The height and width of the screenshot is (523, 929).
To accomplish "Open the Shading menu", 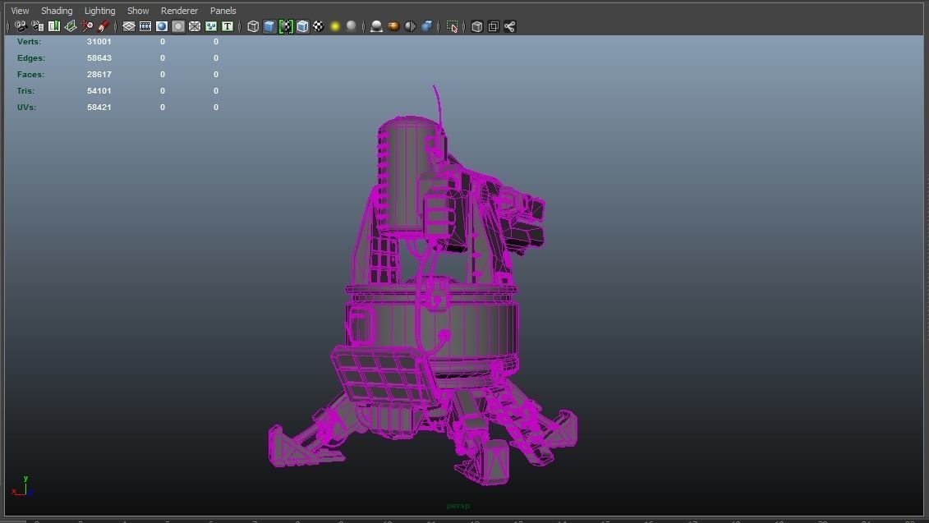I will (56, 10).
